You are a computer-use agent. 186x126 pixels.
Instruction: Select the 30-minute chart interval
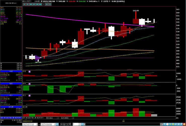pyautogui.click(x=37, y=4)
